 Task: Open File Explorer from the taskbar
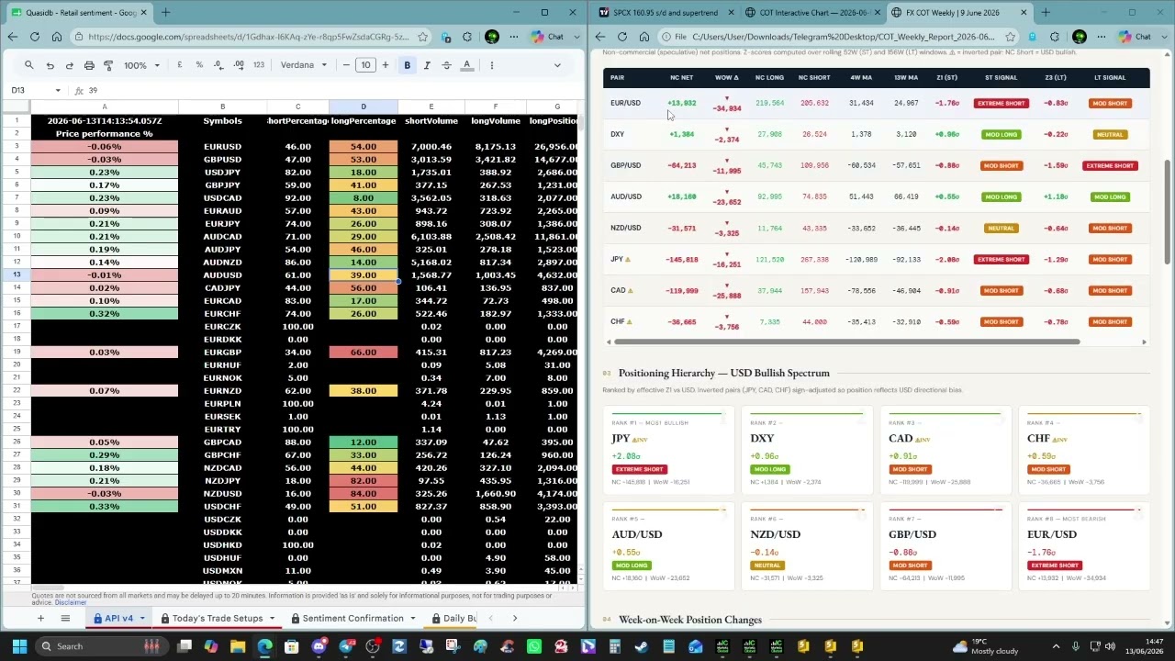point(238,646)
